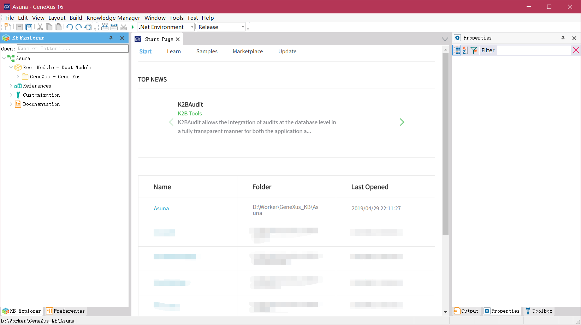Toggle alphabetical sort in Properties
This screenshot has height=325, width=581.
(465, 50)
